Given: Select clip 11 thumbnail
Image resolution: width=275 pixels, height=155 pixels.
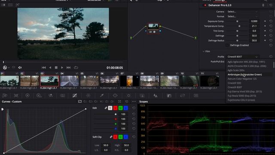Looking at the screenshot, I should point(210,81).
